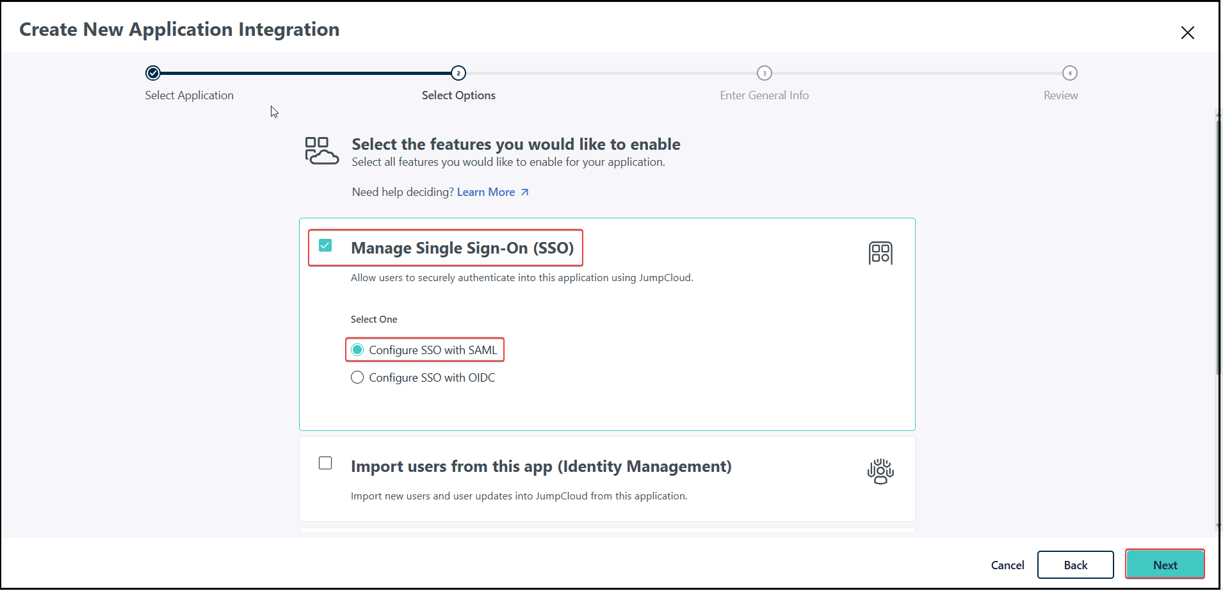Select Configure SSO with SAML radio

pos(357,350)
